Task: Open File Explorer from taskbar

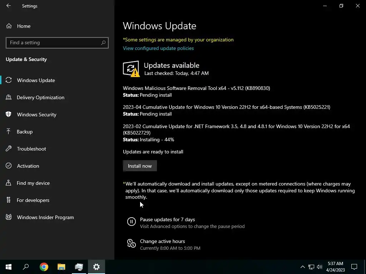Action: point(61,267)
